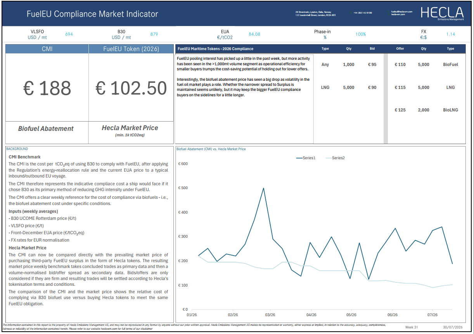Select the € 90 bid price
This screenshot has width=474, height=334.
372,87
